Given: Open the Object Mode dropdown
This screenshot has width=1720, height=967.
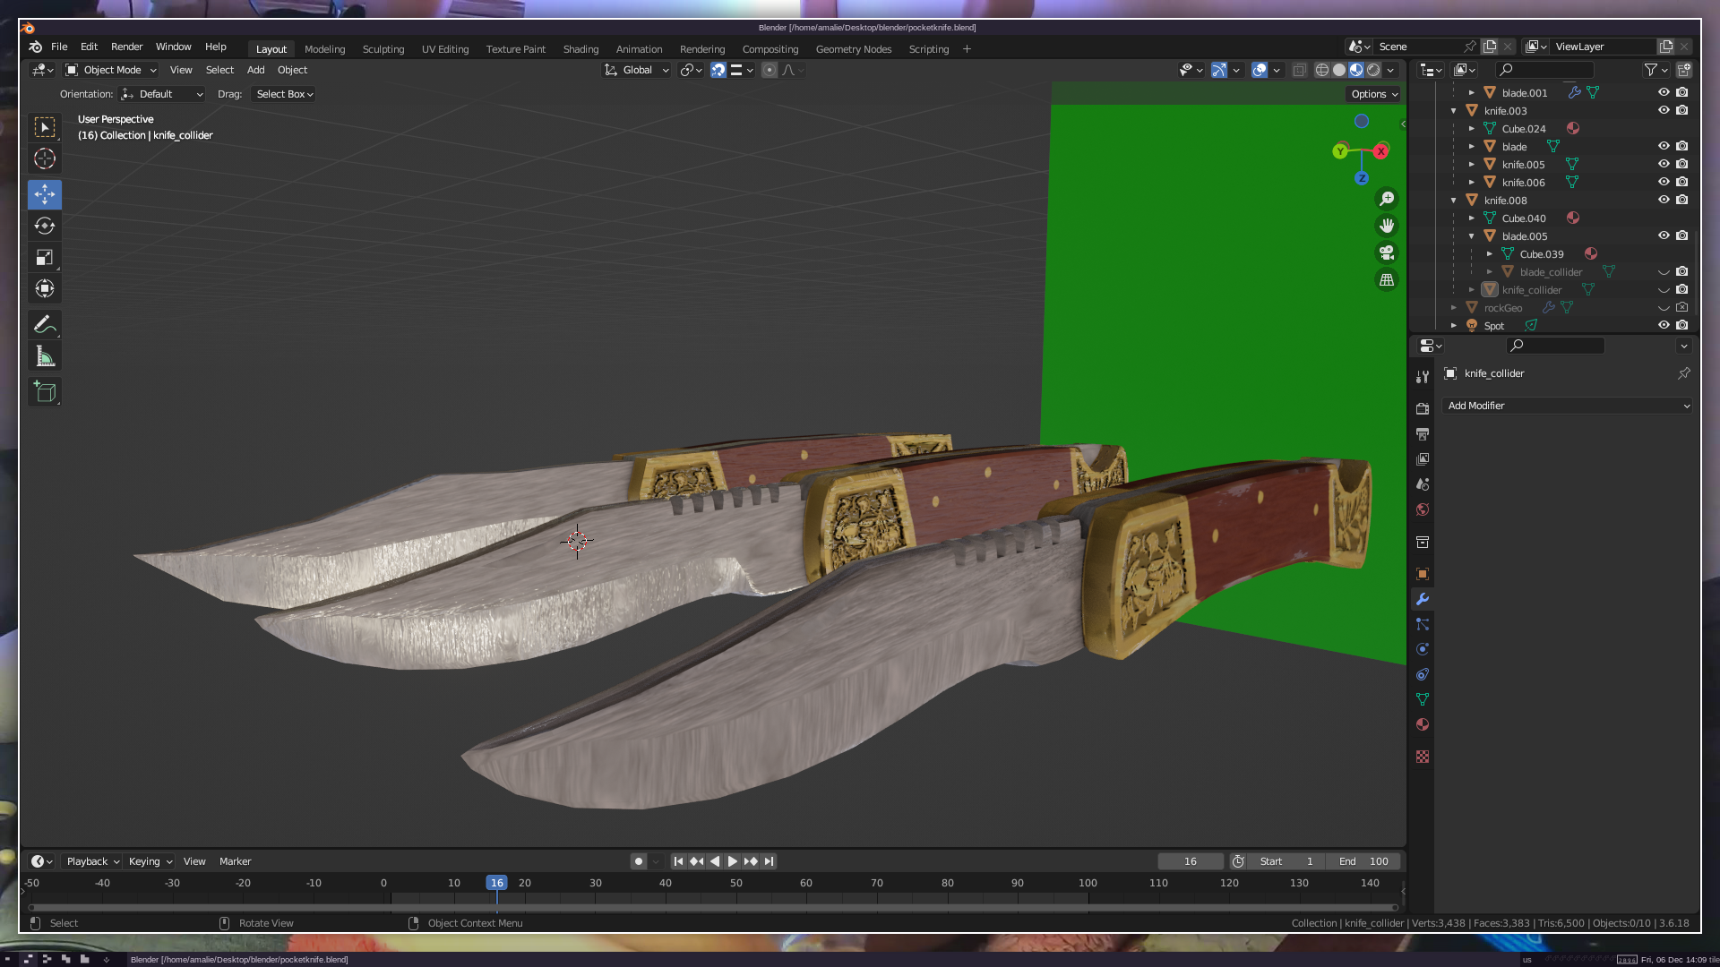Looking at the screenshot, I should (111, 70).
